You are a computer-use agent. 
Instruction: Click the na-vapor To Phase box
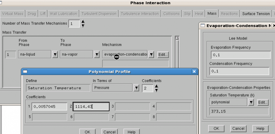pos(76,54)
